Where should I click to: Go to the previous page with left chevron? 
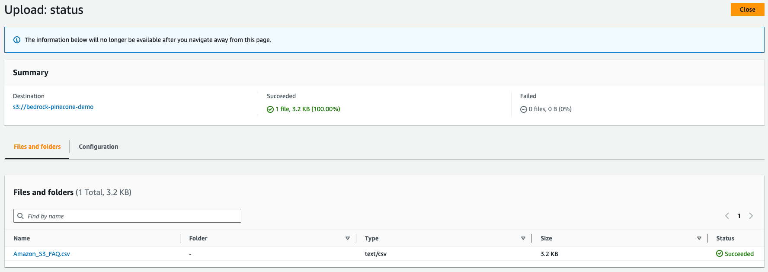click(x=727, y=216)
